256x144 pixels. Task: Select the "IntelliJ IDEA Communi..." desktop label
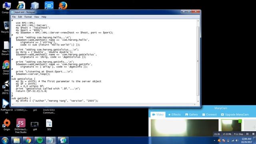49,111
